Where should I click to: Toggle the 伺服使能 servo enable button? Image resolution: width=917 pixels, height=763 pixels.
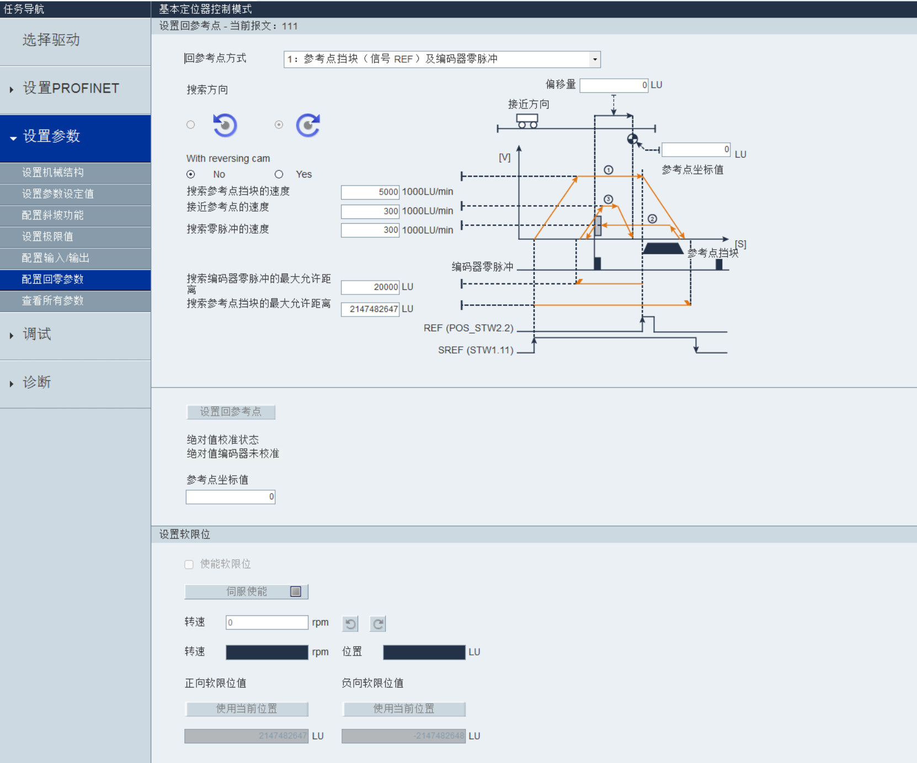246,592
